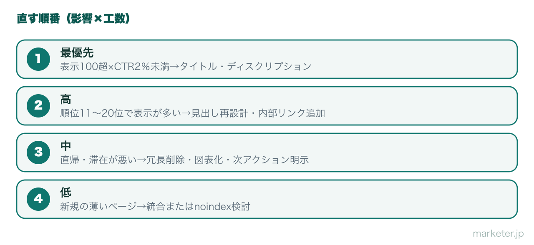This screenshot has height=245, width=534.
Task: Open the marketer.jp watermark link
Action: (x=498, y=234)
